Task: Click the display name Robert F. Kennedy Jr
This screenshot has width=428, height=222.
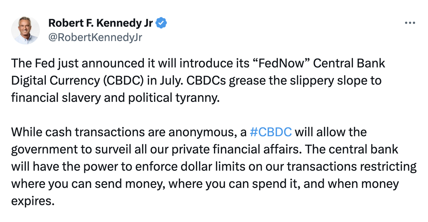Action: click(101, 23)
